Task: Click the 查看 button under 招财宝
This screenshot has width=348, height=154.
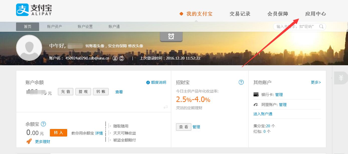Action: click(x=184, y=127)
